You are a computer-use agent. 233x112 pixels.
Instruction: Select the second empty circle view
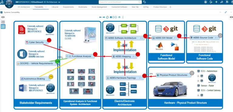point(113,17)
